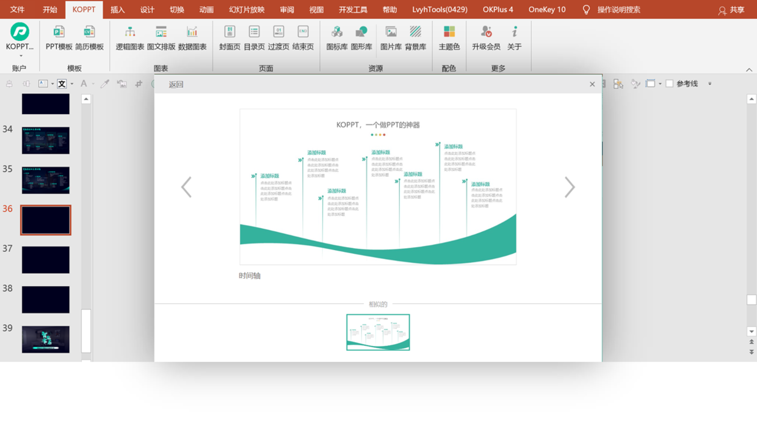Image resolution: width=757 pixels, height=424 pixels.
Task: Click 升级会员 upgrade membership
Action: [486, 38]
